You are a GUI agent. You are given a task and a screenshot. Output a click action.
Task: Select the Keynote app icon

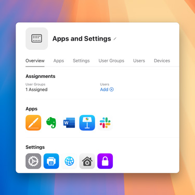pos(87,123)
